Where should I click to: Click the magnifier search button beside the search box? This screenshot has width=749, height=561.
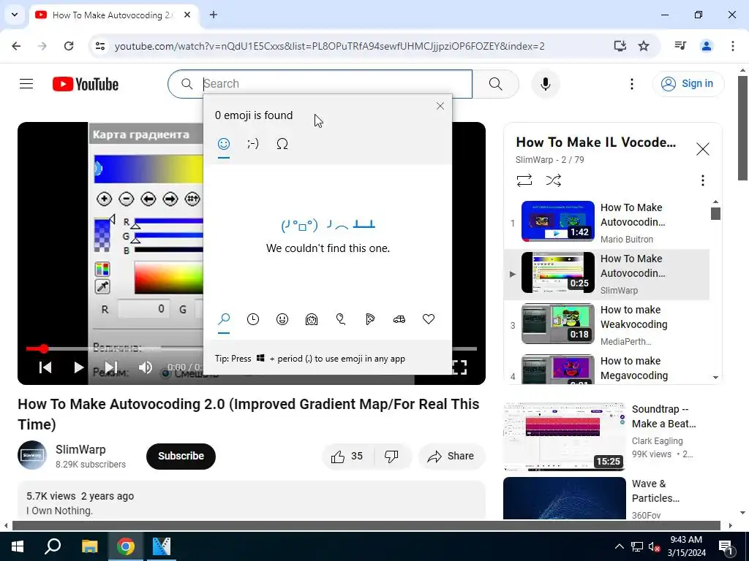tap(495, 84)
